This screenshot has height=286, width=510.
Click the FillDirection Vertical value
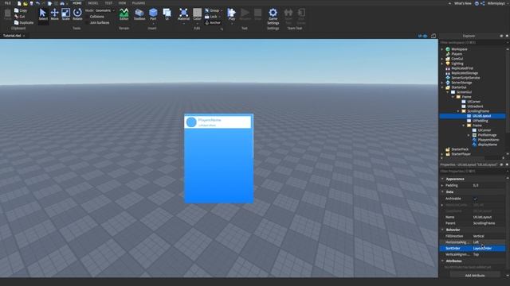(478, 236)
